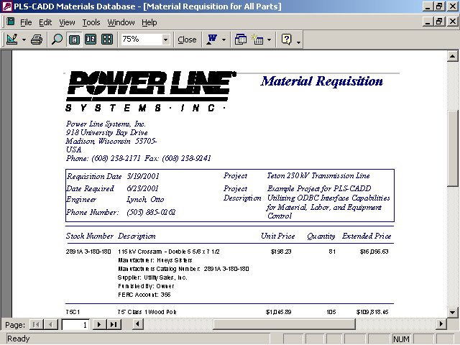Click the vertical scrollbar up arrow
Screen dimensions: 460x345
click(452, 56)
